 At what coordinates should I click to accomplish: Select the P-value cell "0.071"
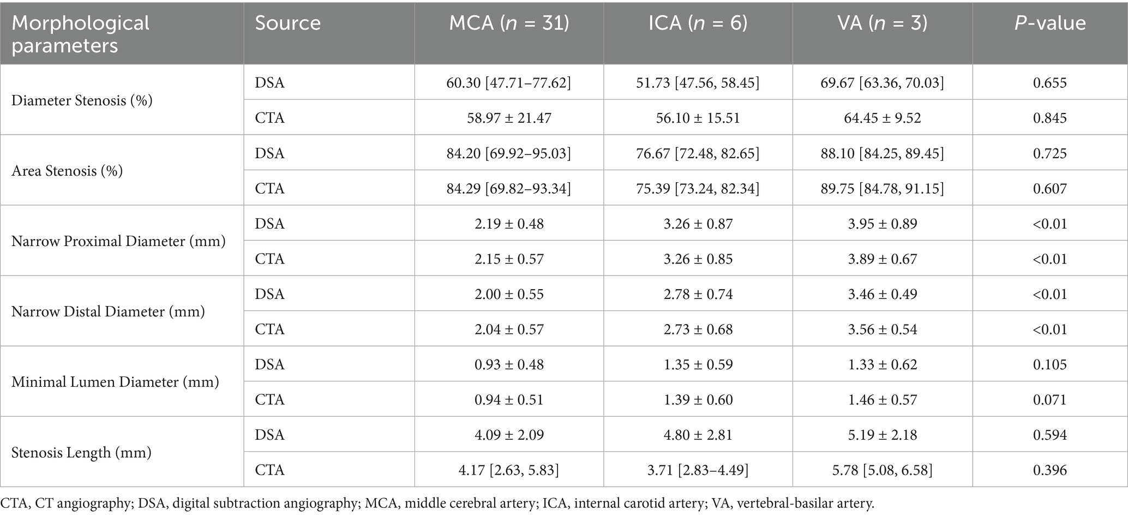point(1049,399)
